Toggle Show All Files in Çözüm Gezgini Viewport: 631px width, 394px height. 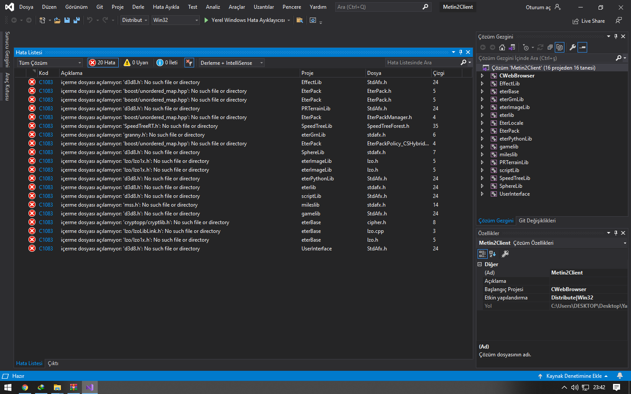pyautogui.click(x=560, y=47)
